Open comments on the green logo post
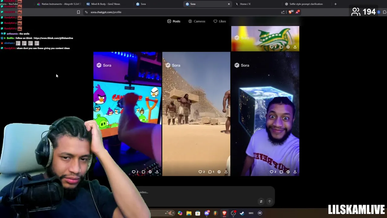 click(x=281, y=47)
